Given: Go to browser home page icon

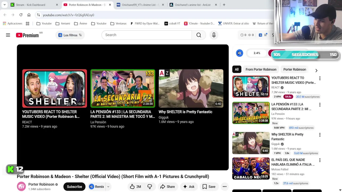Looking at the screenshot, I should point(29,15).
